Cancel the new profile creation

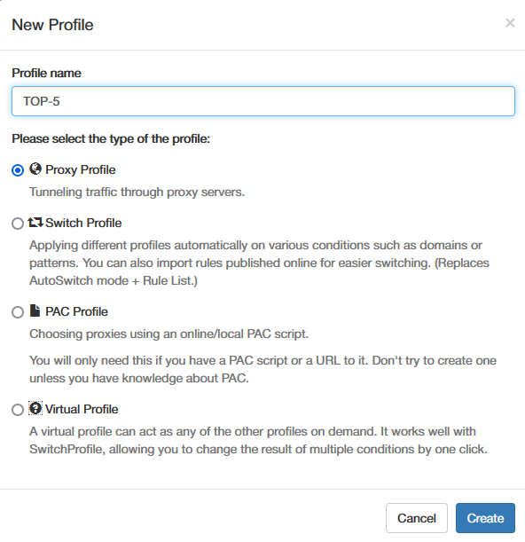[417, 518]
